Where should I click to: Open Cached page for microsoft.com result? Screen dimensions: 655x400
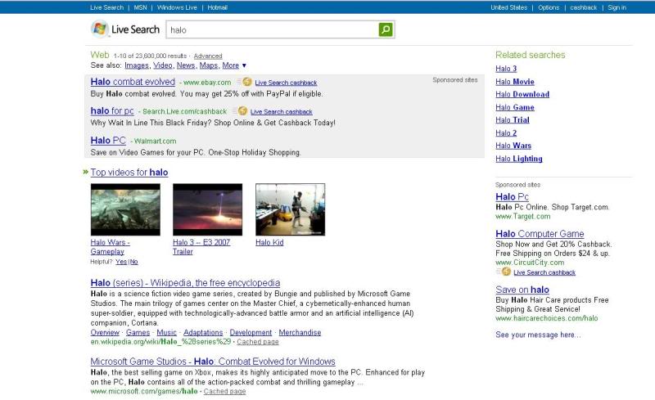click(x=224, y=392)
